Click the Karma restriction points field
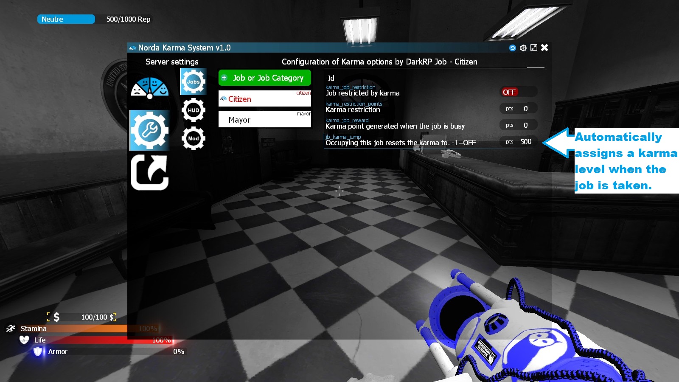679x382 pixels. tap(518, 109)
